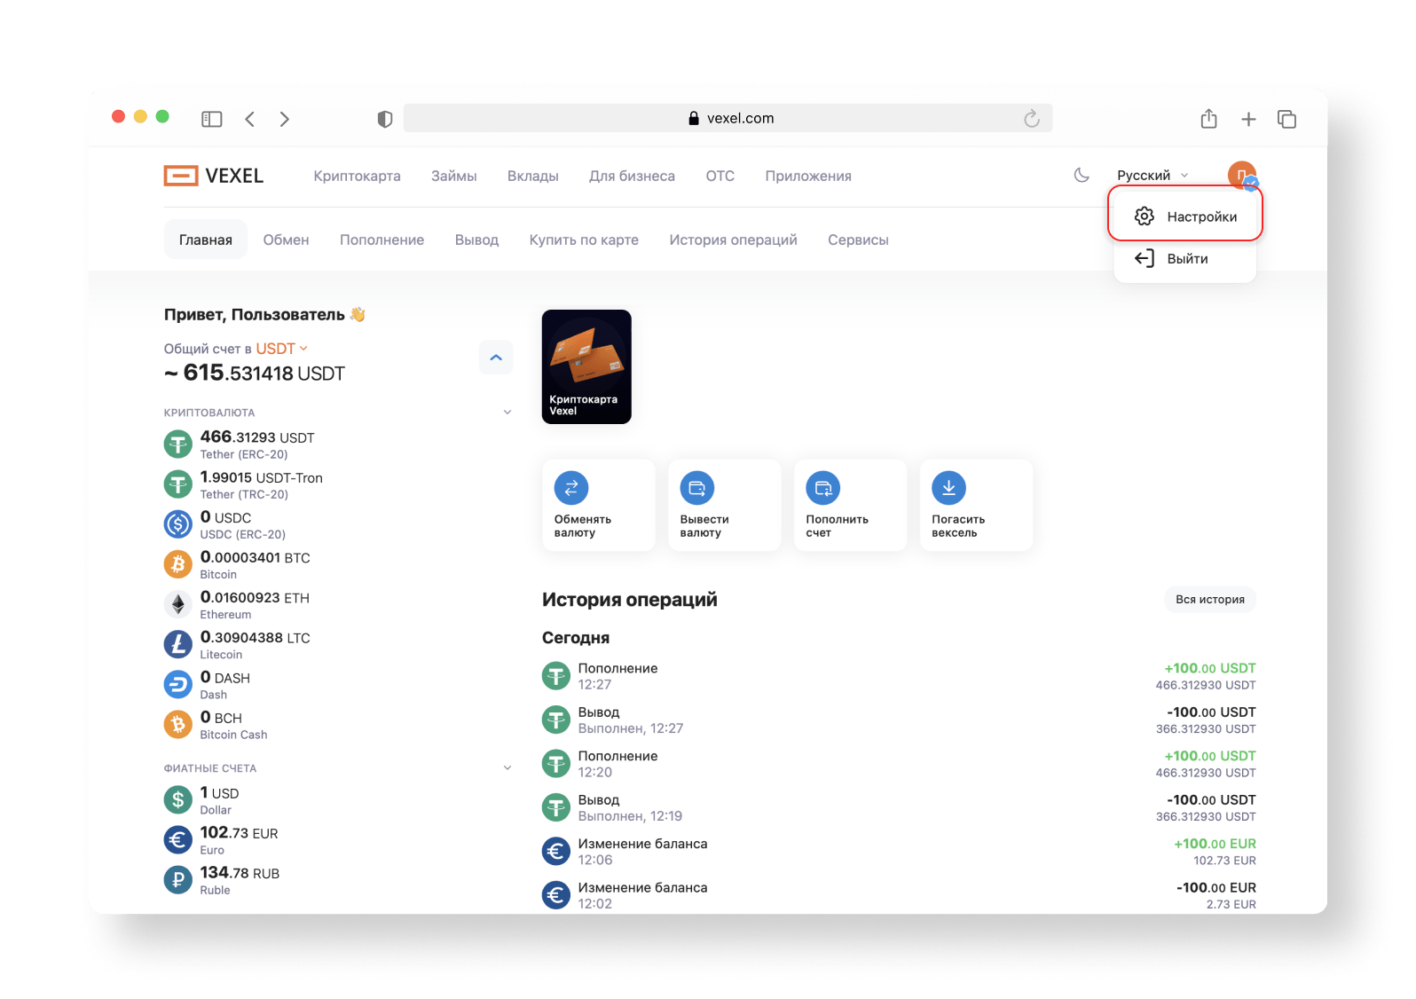This screenshot has height=999, width=1416.
Task: Open the Русский language dropdown
Action: pyautogui.click(x=1152, y=175)
